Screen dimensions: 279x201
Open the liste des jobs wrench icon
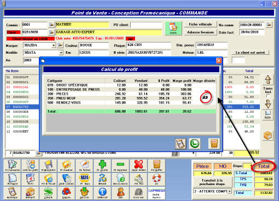pyautogui.click(x=30, y=165)
